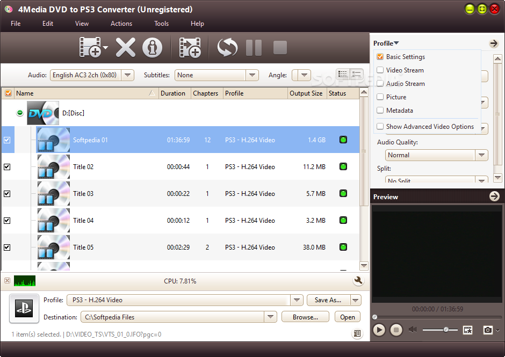The width and height of the screenshot is (505, 357).
Task: Click the Profile panel arrow icon
Action: tap(494, 43)
